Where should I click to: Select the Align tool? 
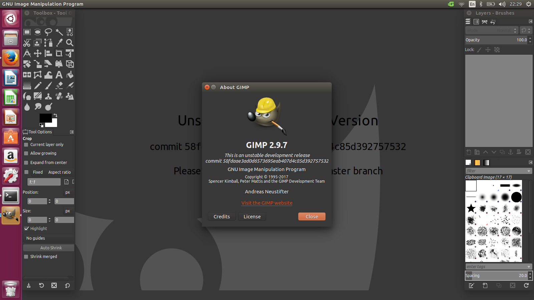[48, 53]
